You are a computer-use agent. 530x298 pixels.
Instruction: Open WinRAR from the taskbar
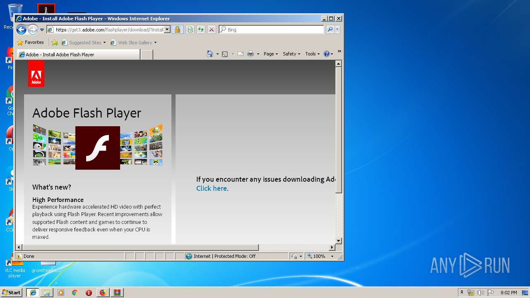[x=117, y=293]
